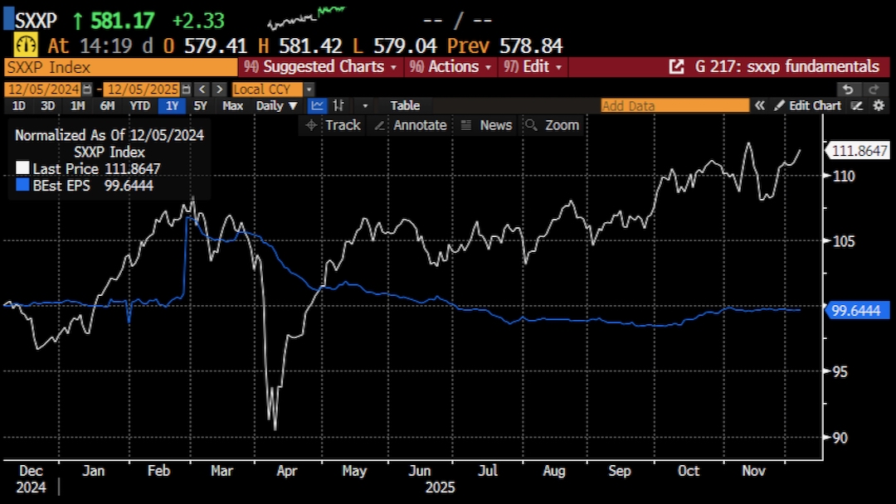
Task: Switch to YTD time range
Action: 140,105
